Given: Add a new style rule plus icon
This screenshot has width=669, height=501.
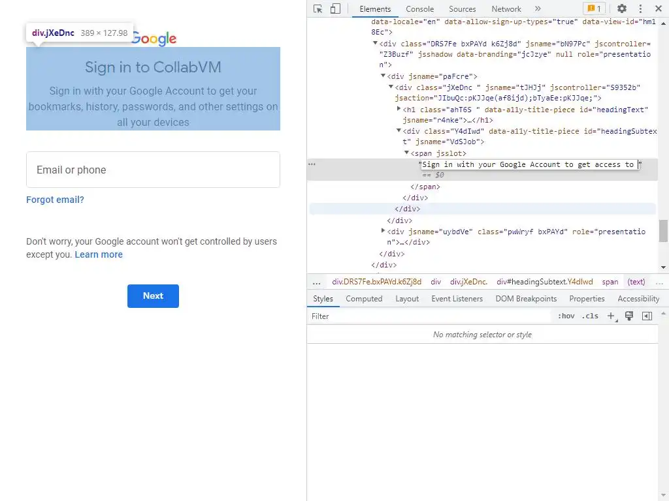Looking at the screenshot, I should pos(612,316).
